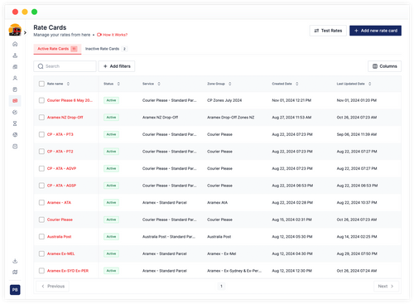Click the download icon in sidebar
Image resolution: width=414 pixels, height=304 pixels.
click(x=15, y=261)
